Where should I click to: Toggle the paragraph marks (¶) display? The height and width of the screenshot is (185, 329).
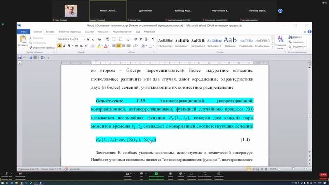click(x=153, y=39)
